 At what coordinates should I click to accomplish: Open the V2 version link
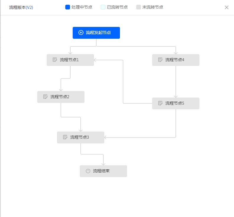point(30,7)
